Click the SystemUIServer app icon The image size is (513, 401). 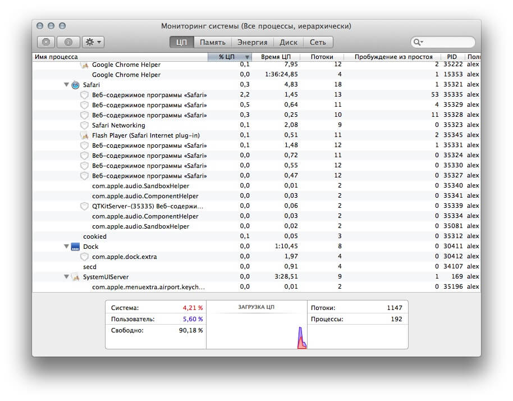pyautogui.click(x=76, y=277)
